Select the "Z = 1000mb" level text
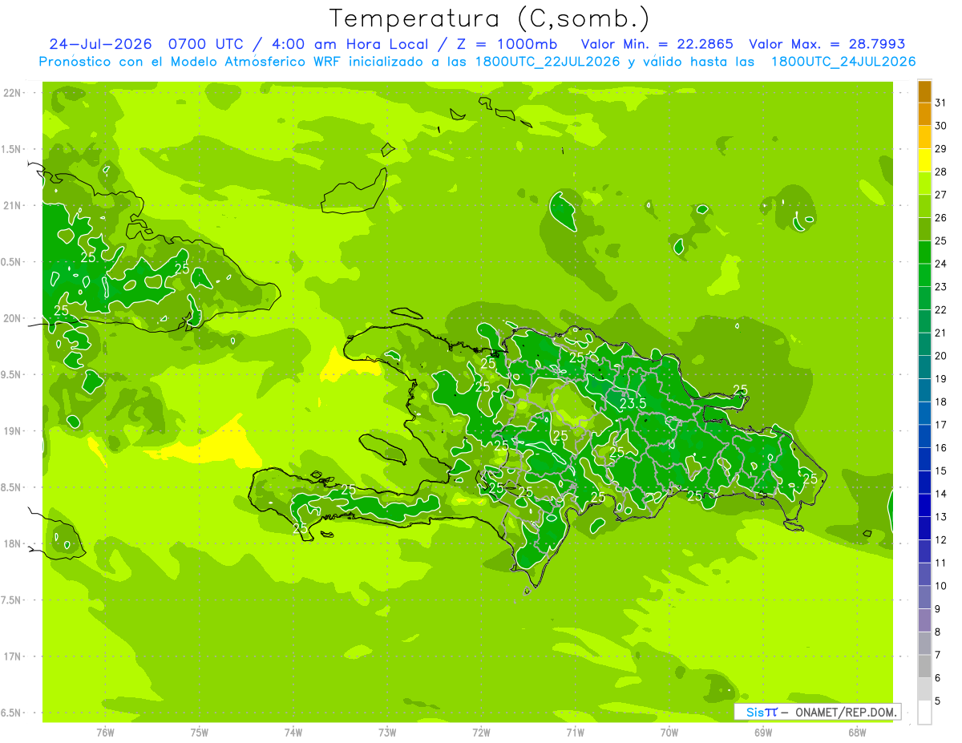This screenshot has height=743, width=962. point(507,44)
